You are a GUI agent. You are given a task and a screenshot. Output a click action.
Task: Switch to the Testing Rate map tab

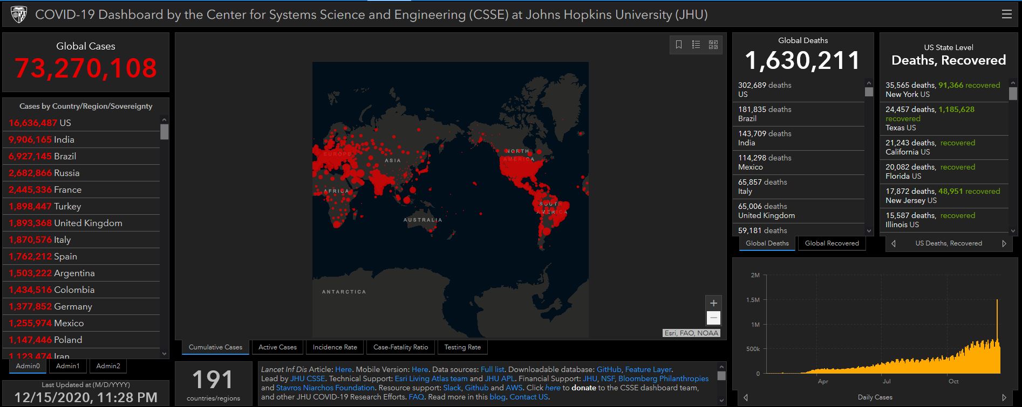pyautogui.click(x=462, y=347)
